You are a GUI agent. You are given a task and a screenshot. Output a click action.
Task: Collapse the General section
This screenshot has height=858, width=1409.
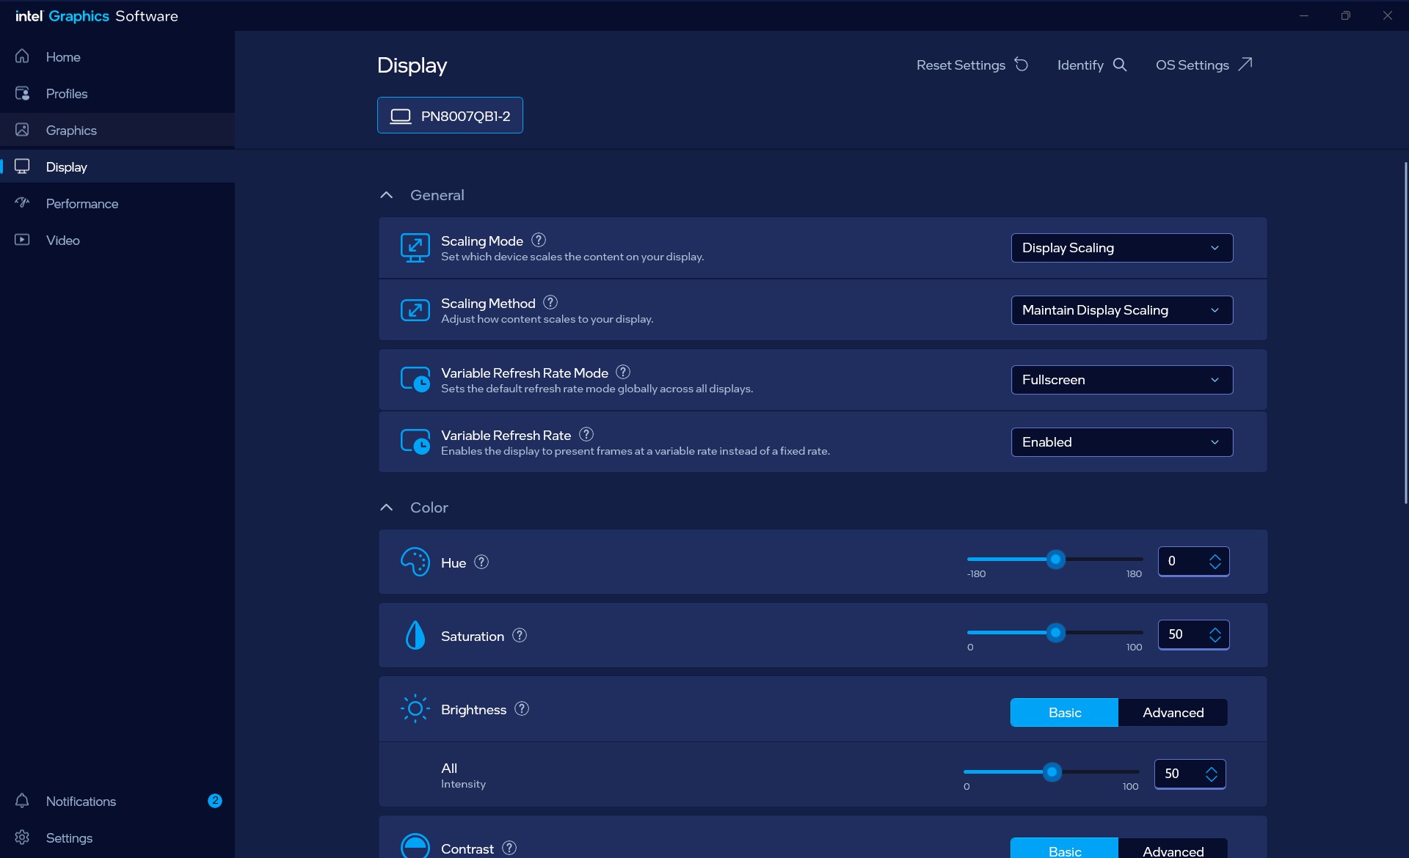[x=387, y=195]
